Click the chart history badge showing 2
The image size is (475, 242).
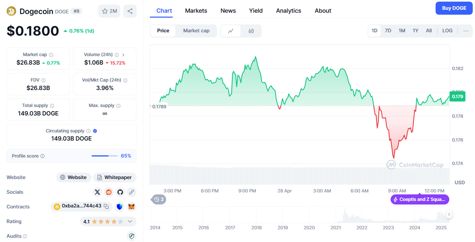pos(158,199)
